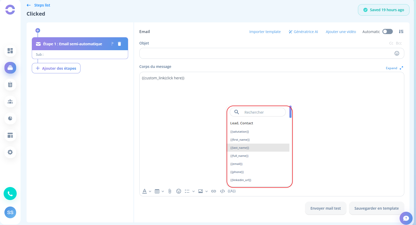The height and width of the screenshot is (225, 416).
Task: Click the insert image icon
Action: click(201, 191)
